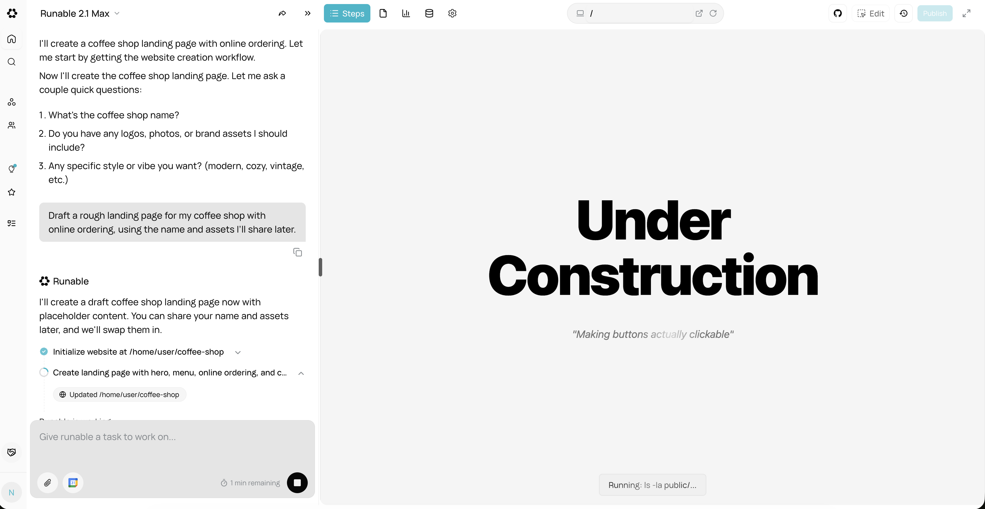The width and height of the screenshot is (985, 509).
Task: Open the GitHub integration icon
Action: pos(837,13)
